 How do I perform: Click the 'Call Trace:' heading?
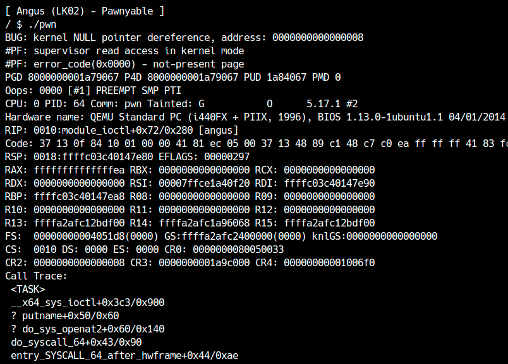click(36, 276)
